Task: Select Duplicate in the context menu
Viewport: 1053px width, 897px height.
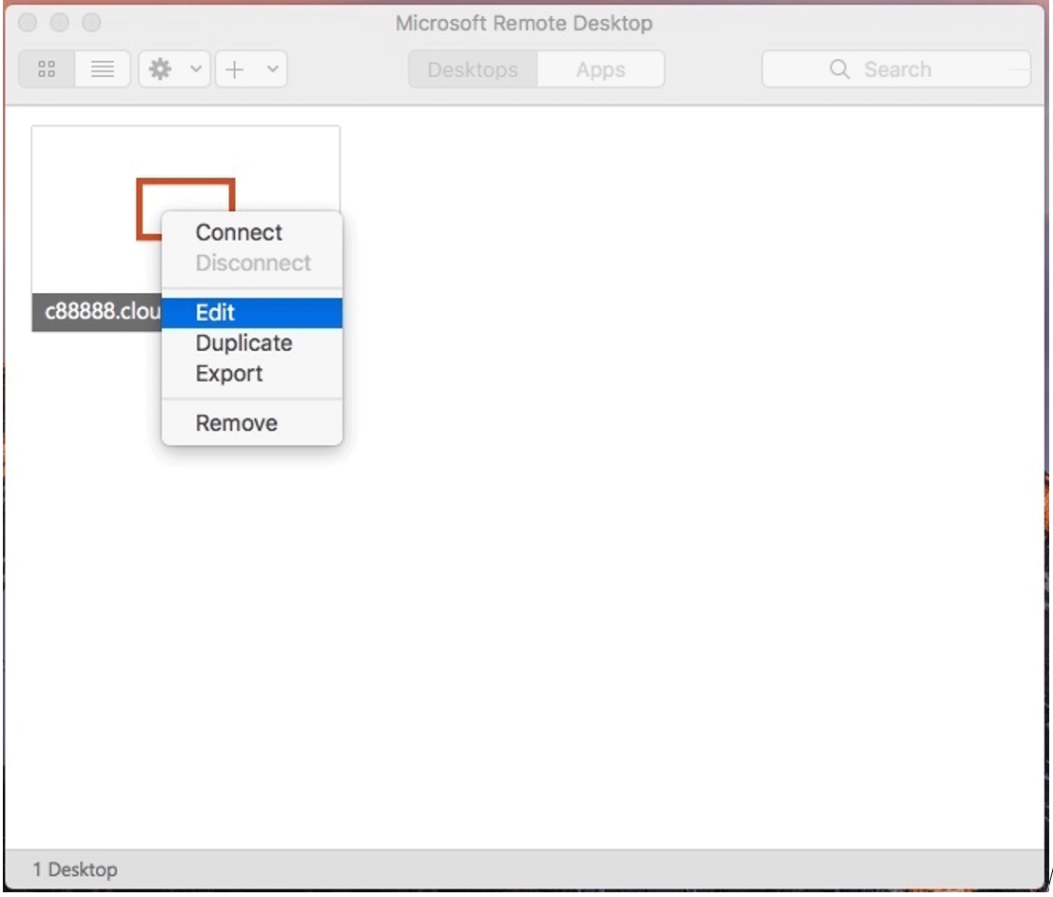Action: coord(252,343)
